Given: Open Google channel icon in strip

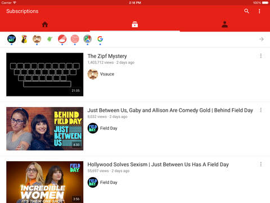Looking at the screenshot, I should (x=100, y=39).
